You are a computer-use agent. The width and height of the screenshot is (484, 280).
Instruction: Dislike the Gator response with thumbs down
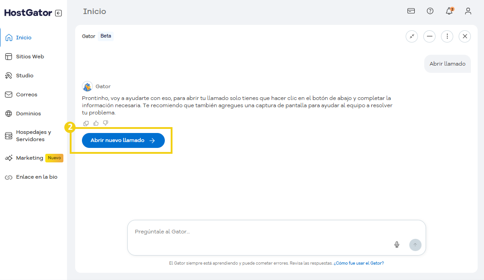coord(105,123)
